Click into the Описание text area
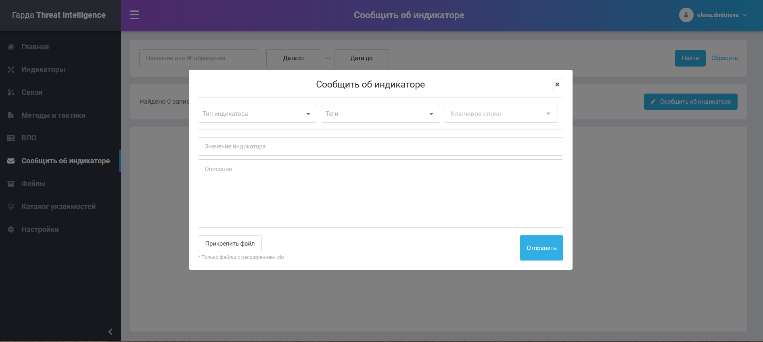763x342 pixels. click(x=380, y=194)
